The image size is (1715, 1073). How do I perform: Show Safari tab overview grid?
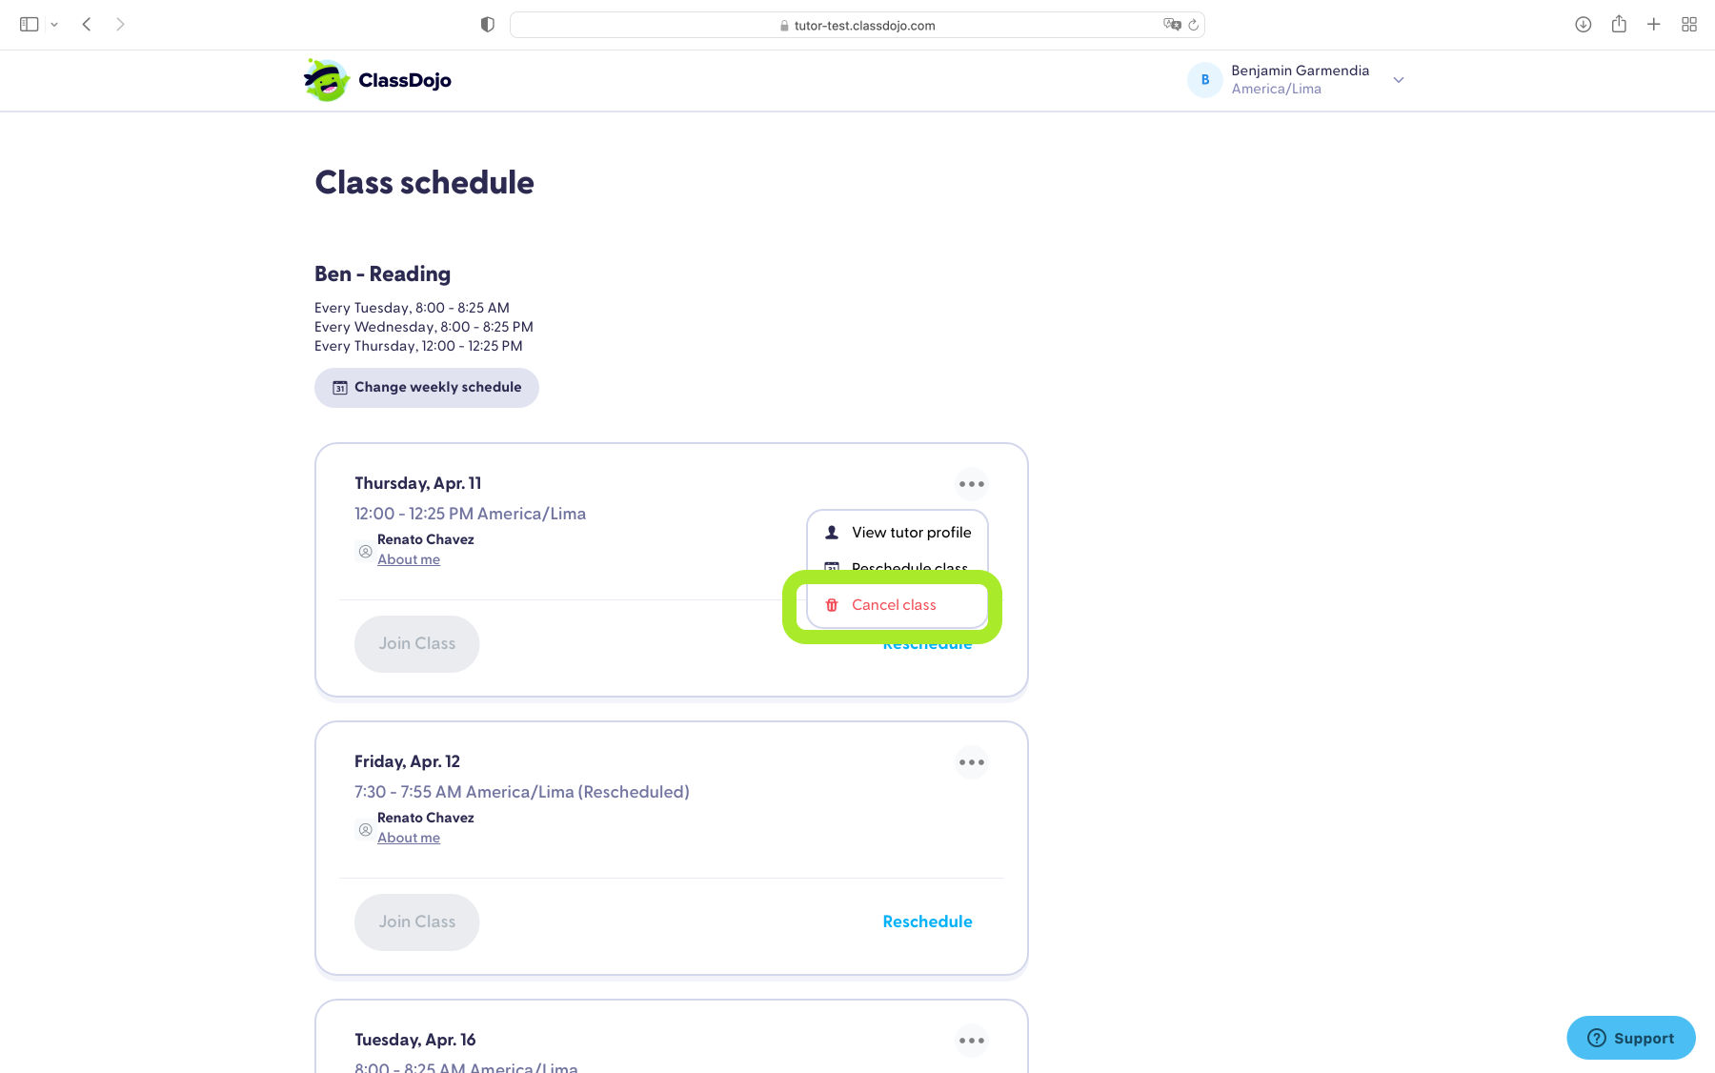(x=1689, y=25)
